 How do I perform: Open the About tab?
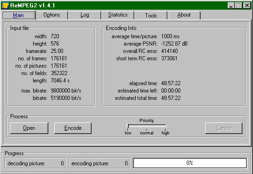[x=184, y=15]
